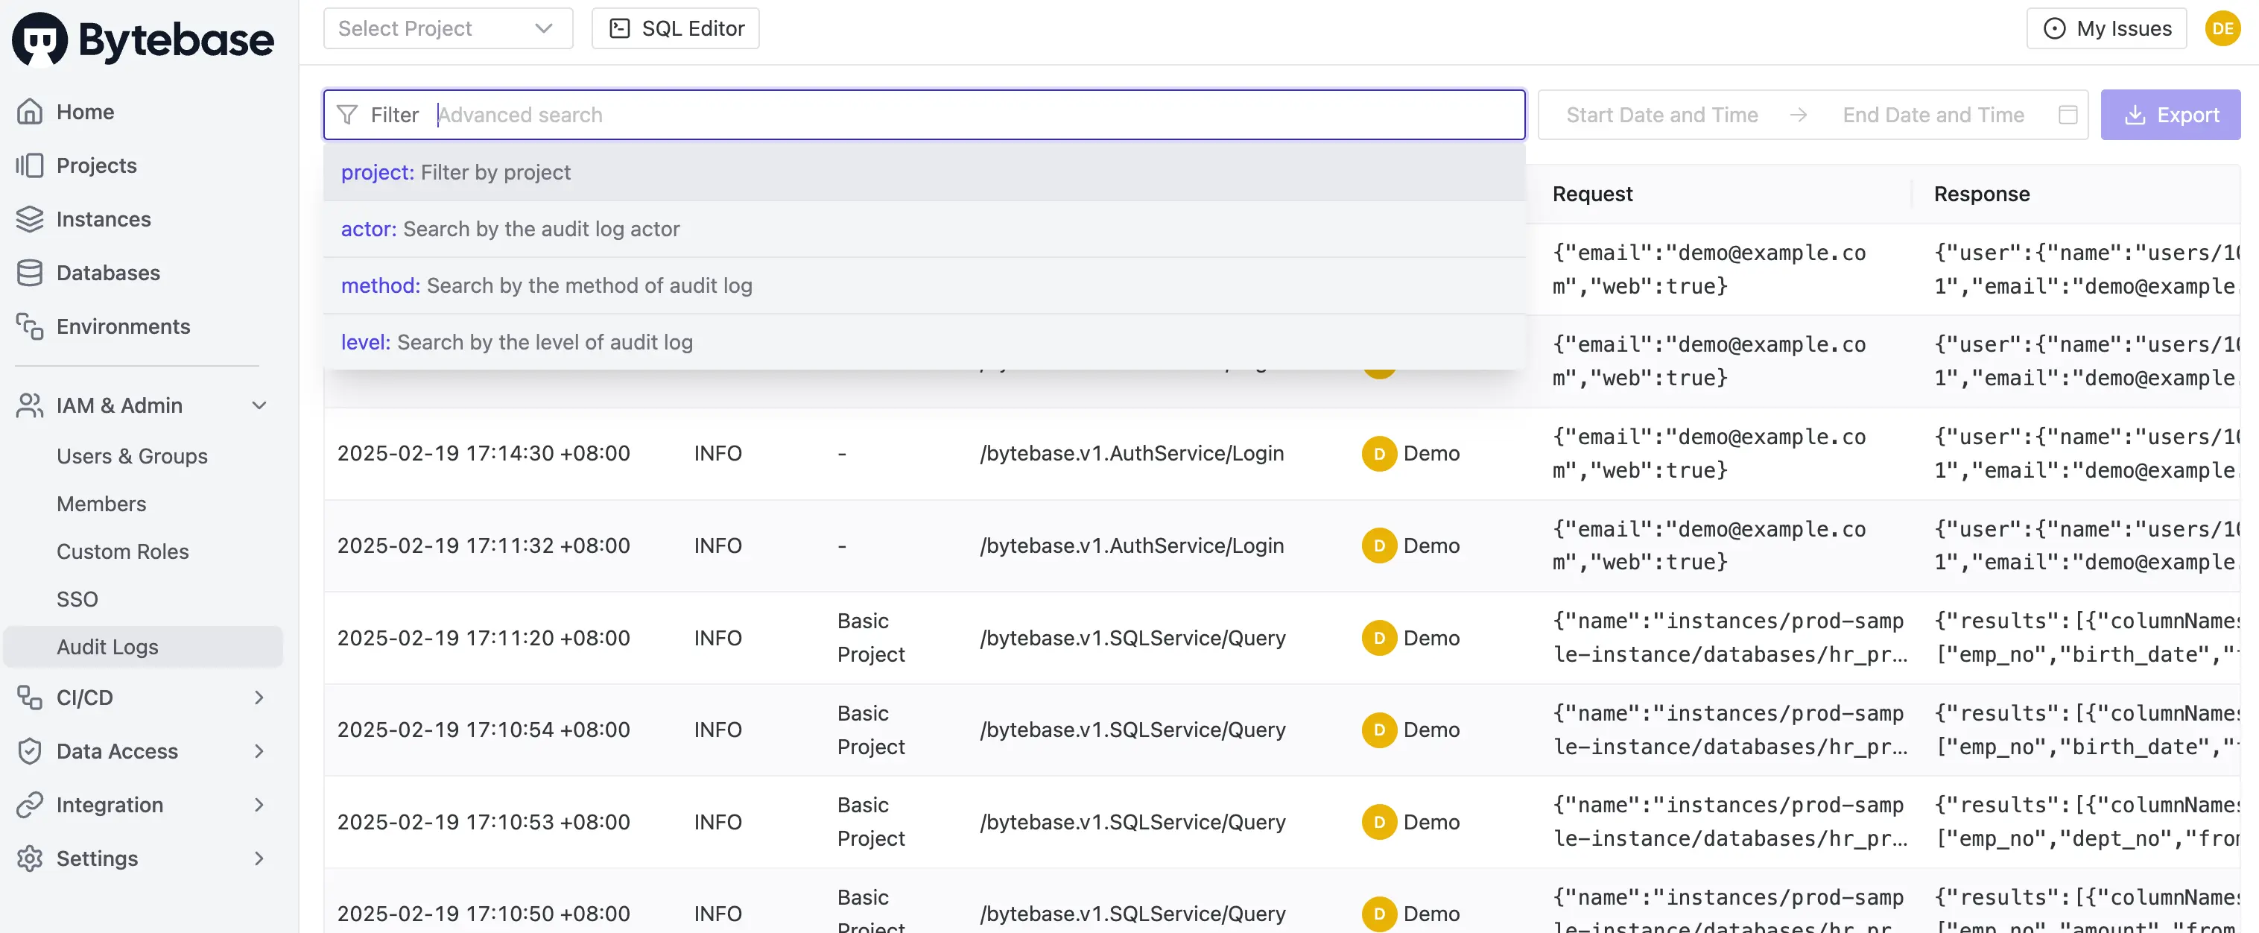Choose the method: search suggestion
2259x933 pixels.
pyautogui.click(x=546, y=285)
